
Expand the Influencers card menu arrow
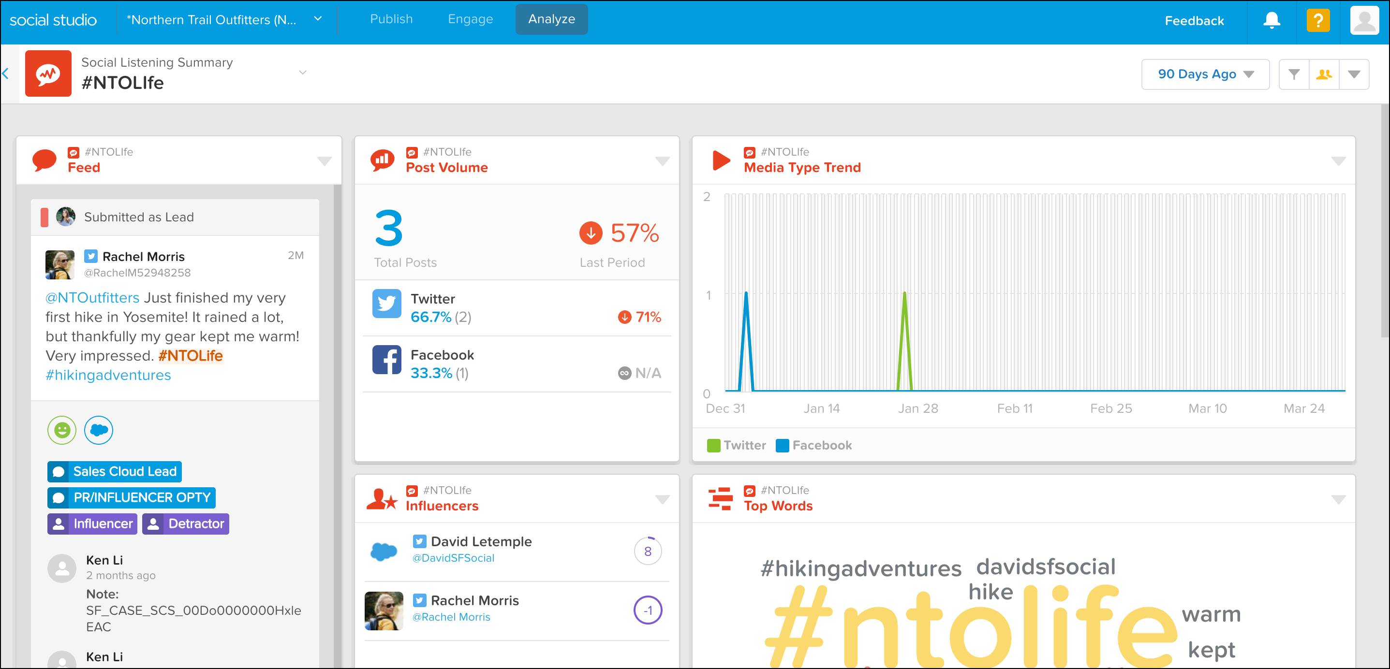click(x=662, y=499)
